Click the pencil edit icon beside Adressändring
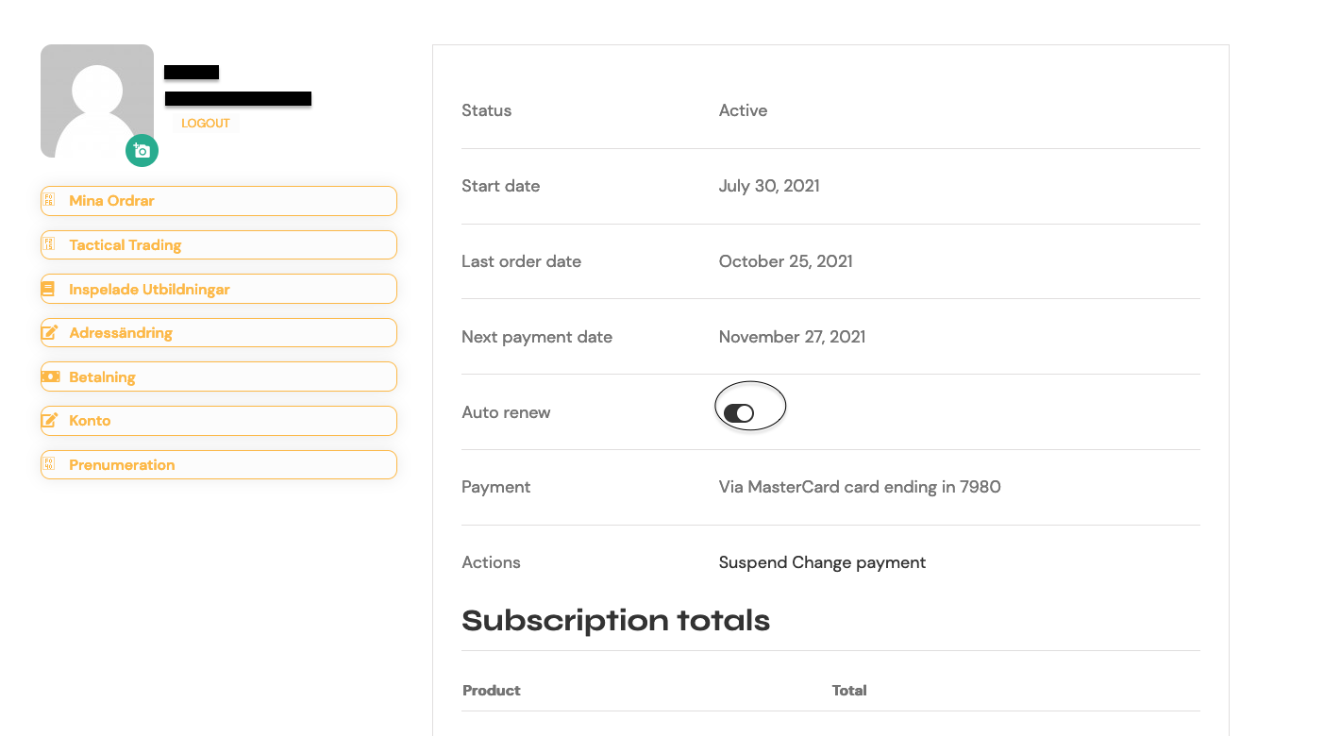1324x736 pixels. [50, 332]
